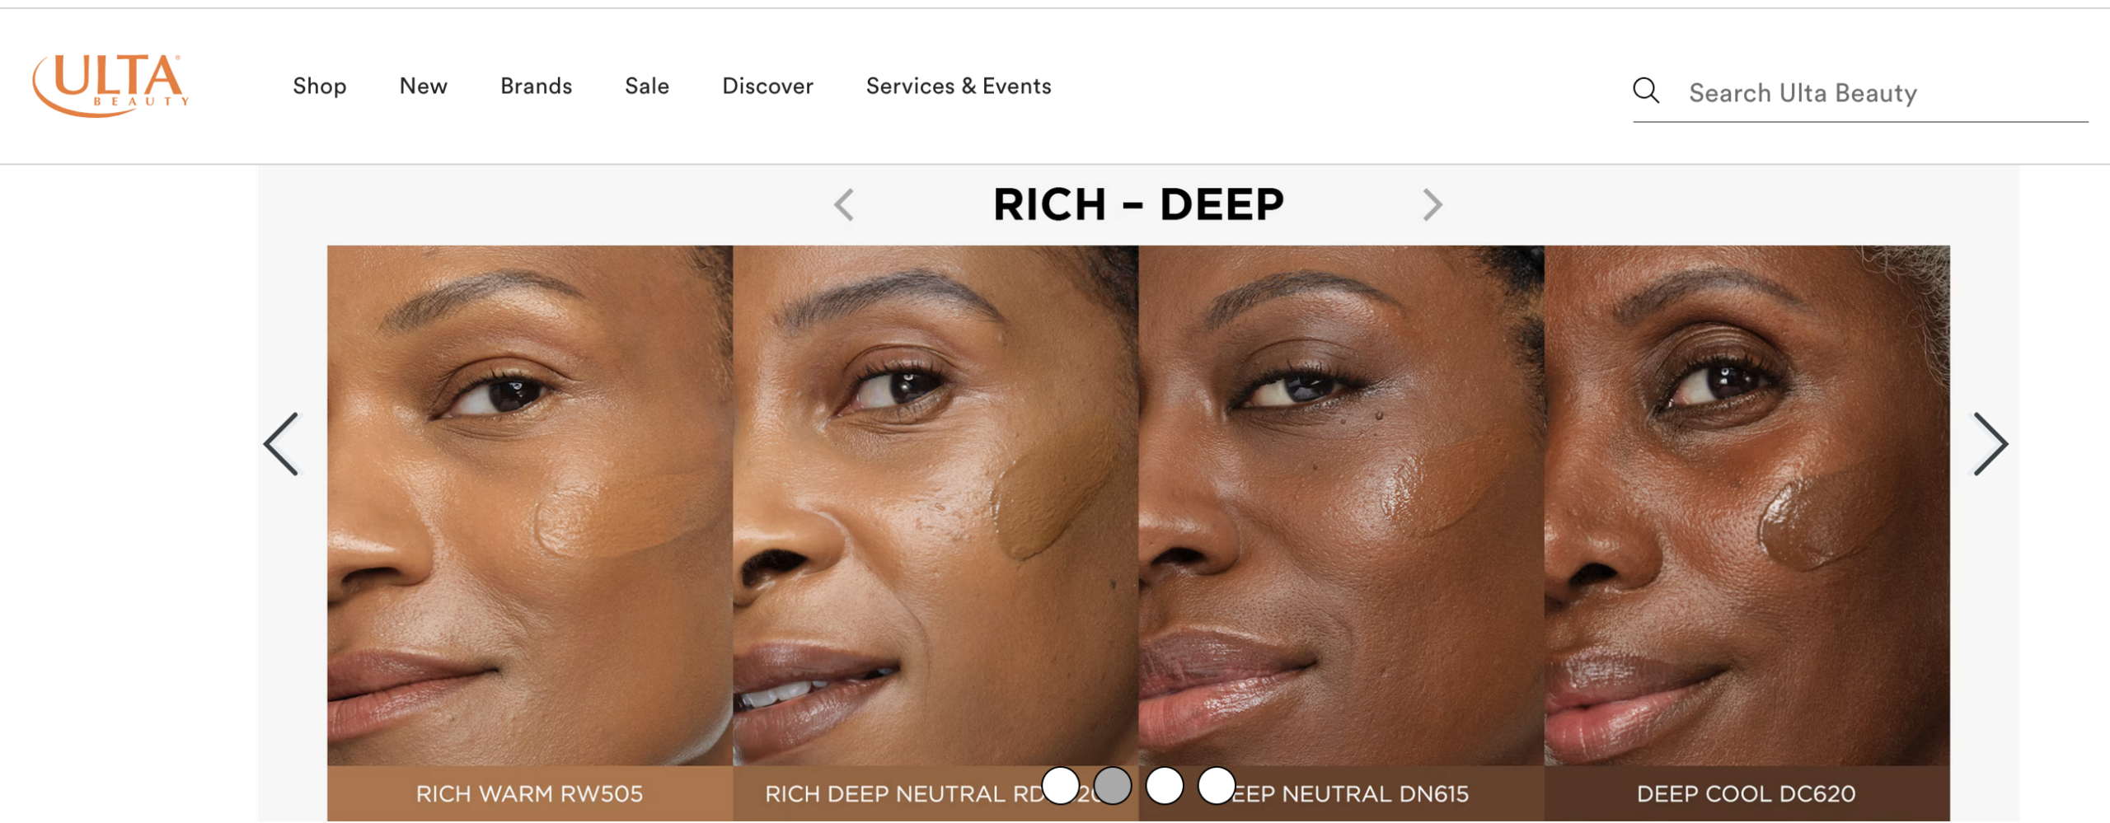Select the third carousel dot

click(x=1165, y=785)
